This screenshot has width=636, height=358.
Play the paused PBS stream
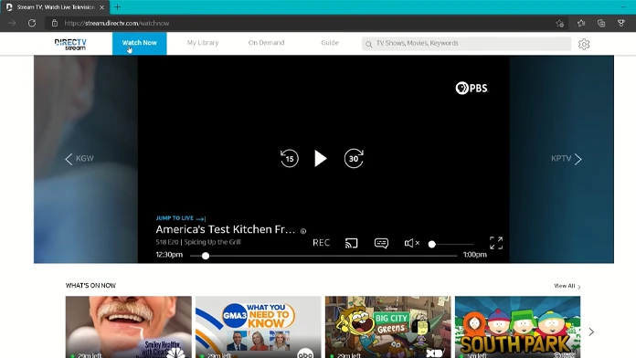[321, 159]
